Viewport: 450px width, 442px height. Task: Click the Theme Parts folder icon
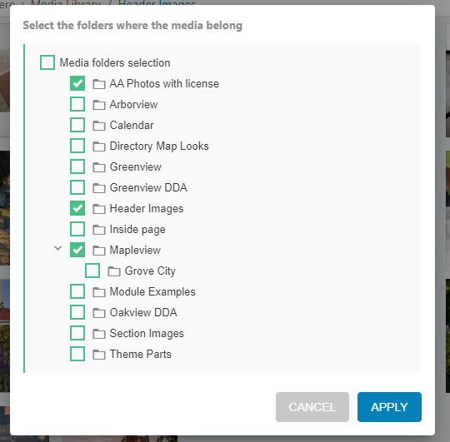click(x=99, y=355)
